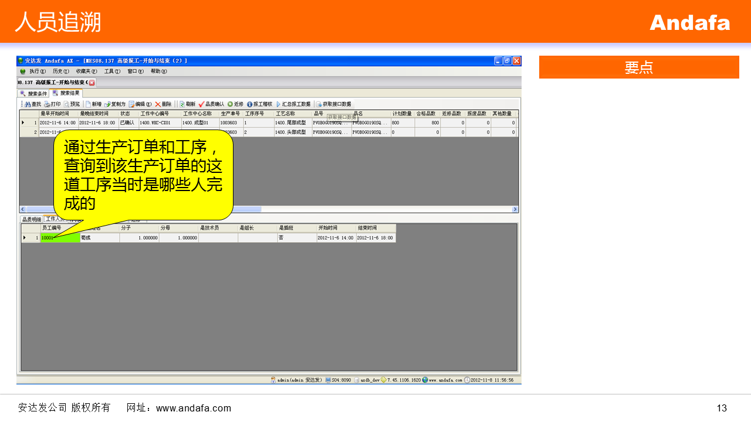Switch to the 搜索条件 tab
Screen dimensions: 751x422
[33, 93]
